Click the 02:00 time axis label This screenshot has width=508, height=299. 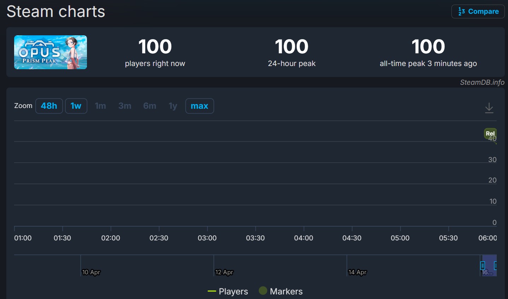coord(111,238)
